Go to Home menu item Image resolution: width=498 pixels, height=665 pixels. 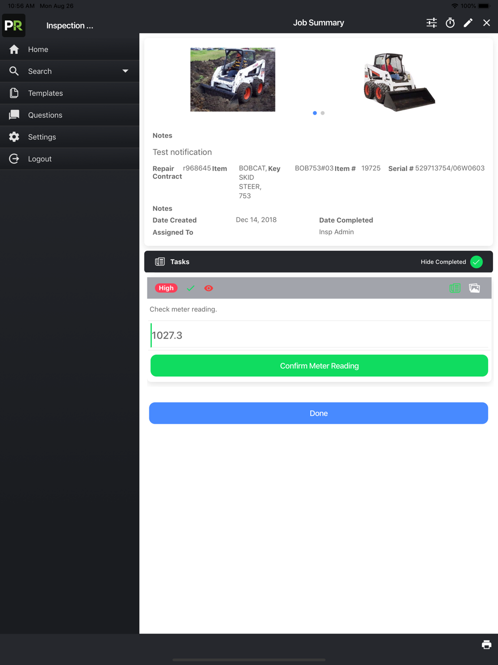click(x=70, y=49)
